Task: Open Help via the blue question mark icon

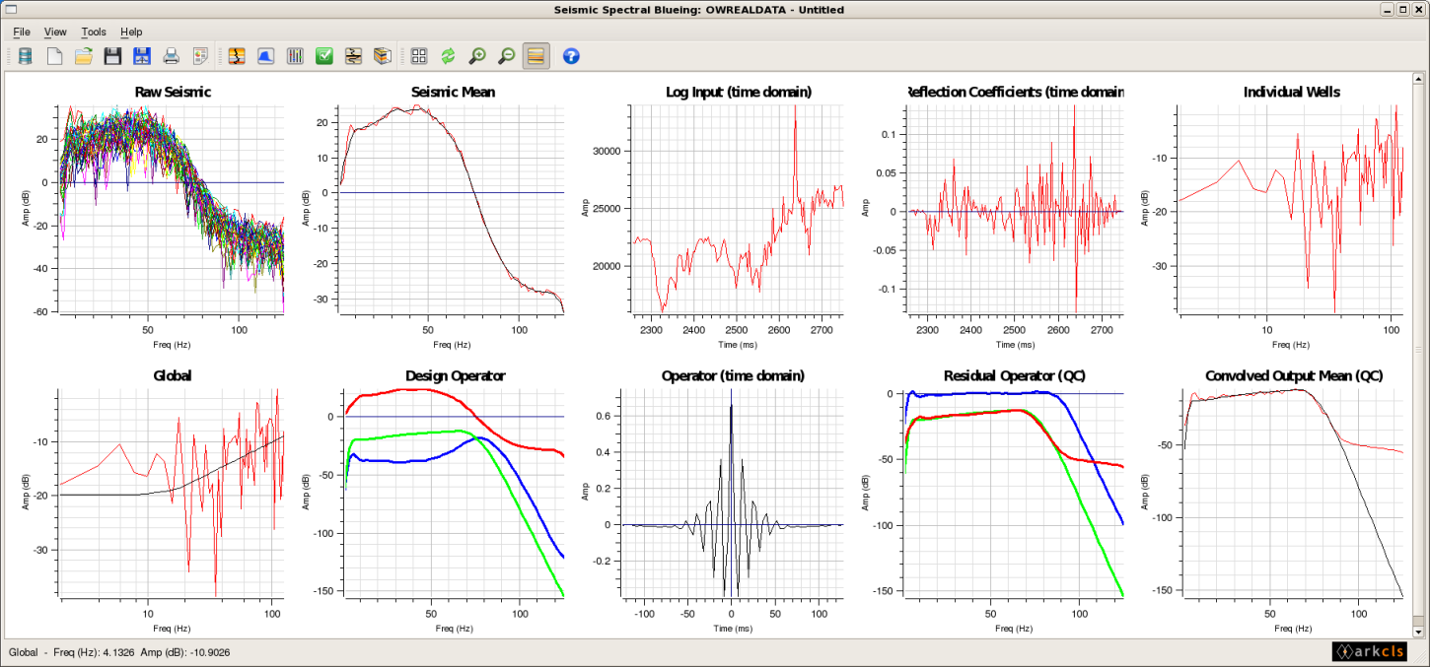Action: click(570, 55)
